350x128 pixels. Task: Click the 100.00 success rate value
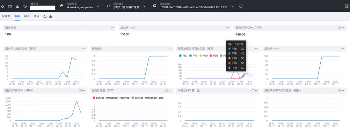coord(125,34)
